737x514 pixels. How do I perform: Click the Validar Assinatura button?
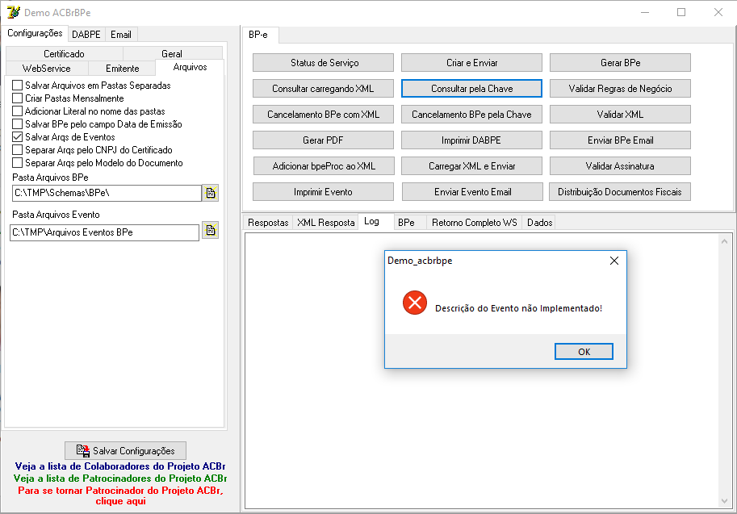point(621,166)
